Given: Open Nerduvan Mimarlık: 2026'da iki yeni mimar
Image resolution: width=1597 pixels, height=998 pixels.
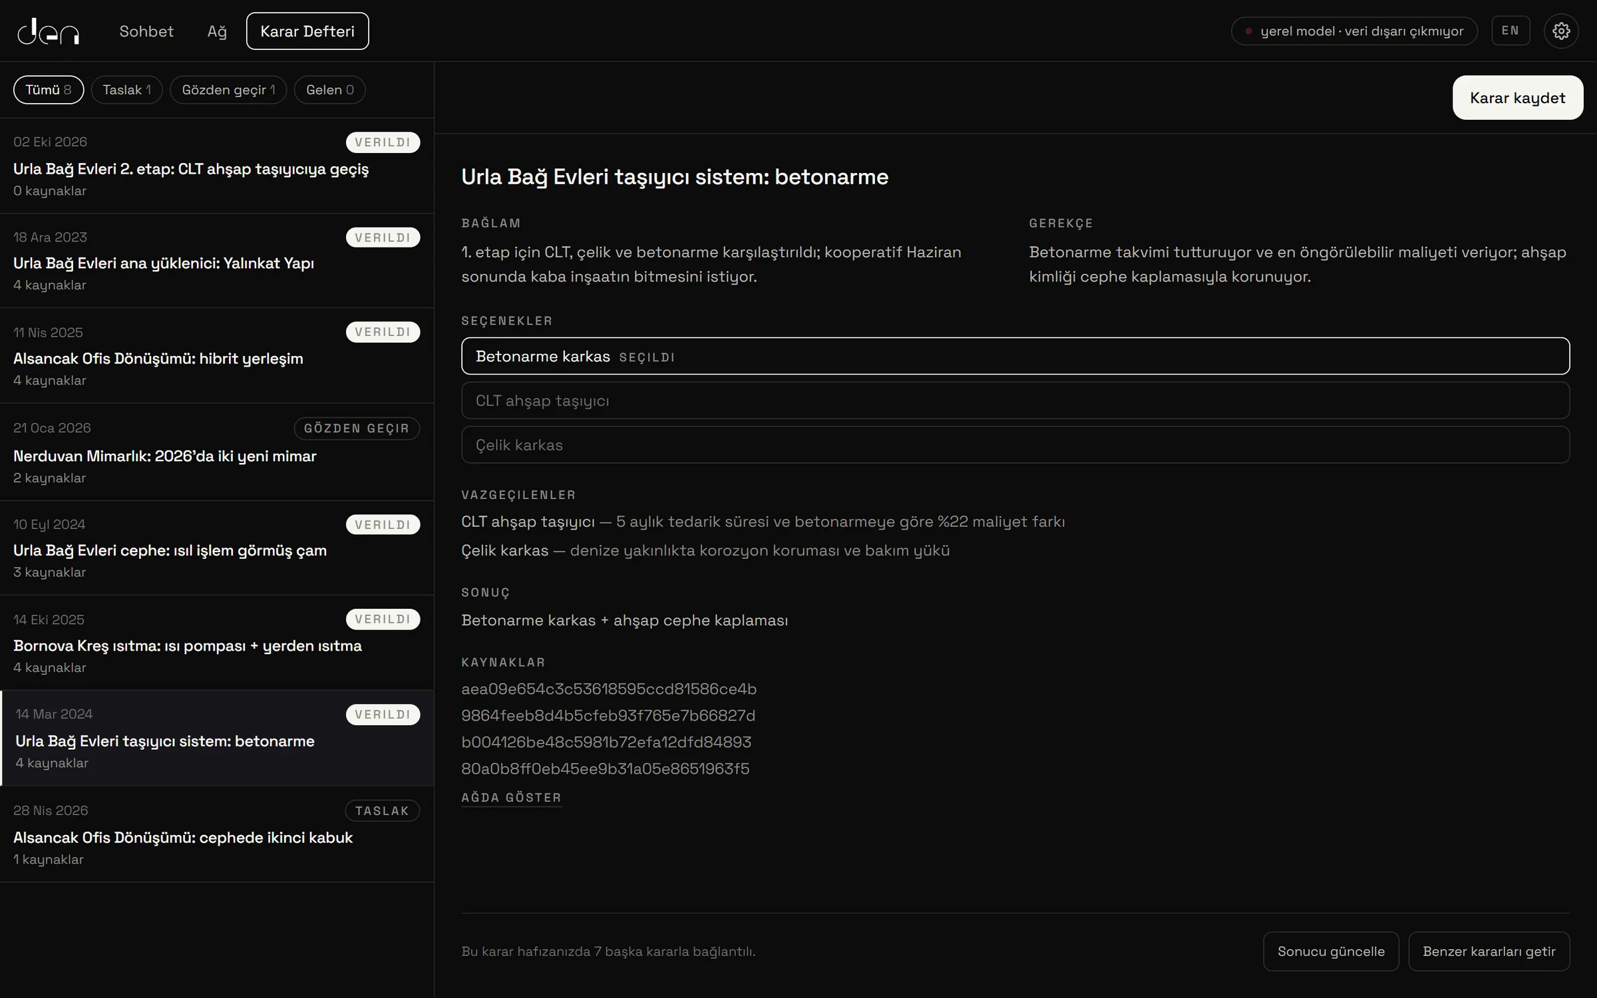Looking at the screenshot, I should [x=217, y=452].
